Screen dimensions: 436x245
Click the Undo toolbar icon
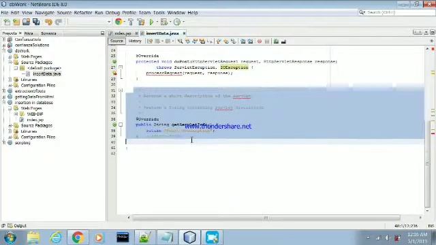pos(48,22)
